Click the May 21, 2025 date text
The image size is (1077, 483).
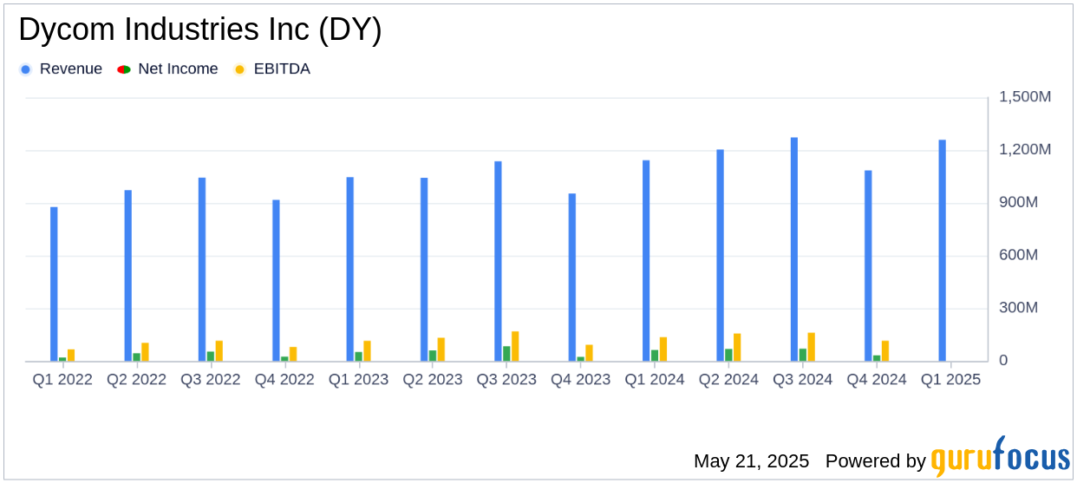pos(751,461)
